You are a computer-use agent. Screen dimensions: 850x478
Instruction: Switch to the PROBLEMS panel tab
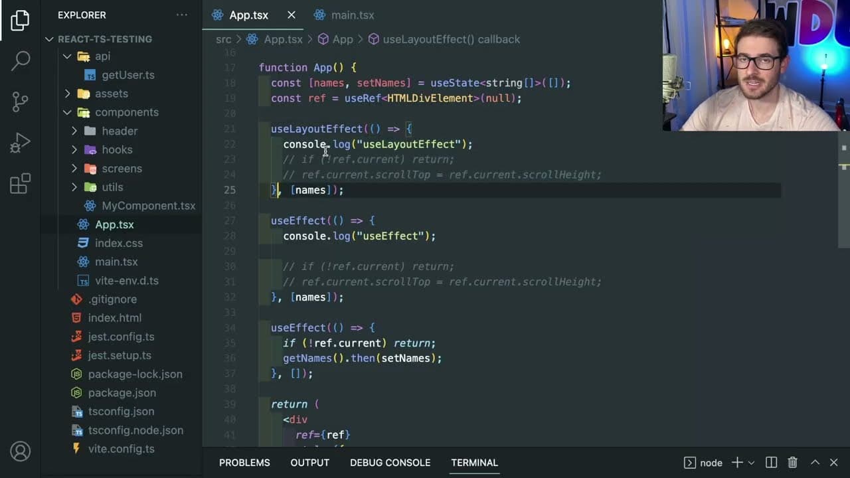pos(244,463)
